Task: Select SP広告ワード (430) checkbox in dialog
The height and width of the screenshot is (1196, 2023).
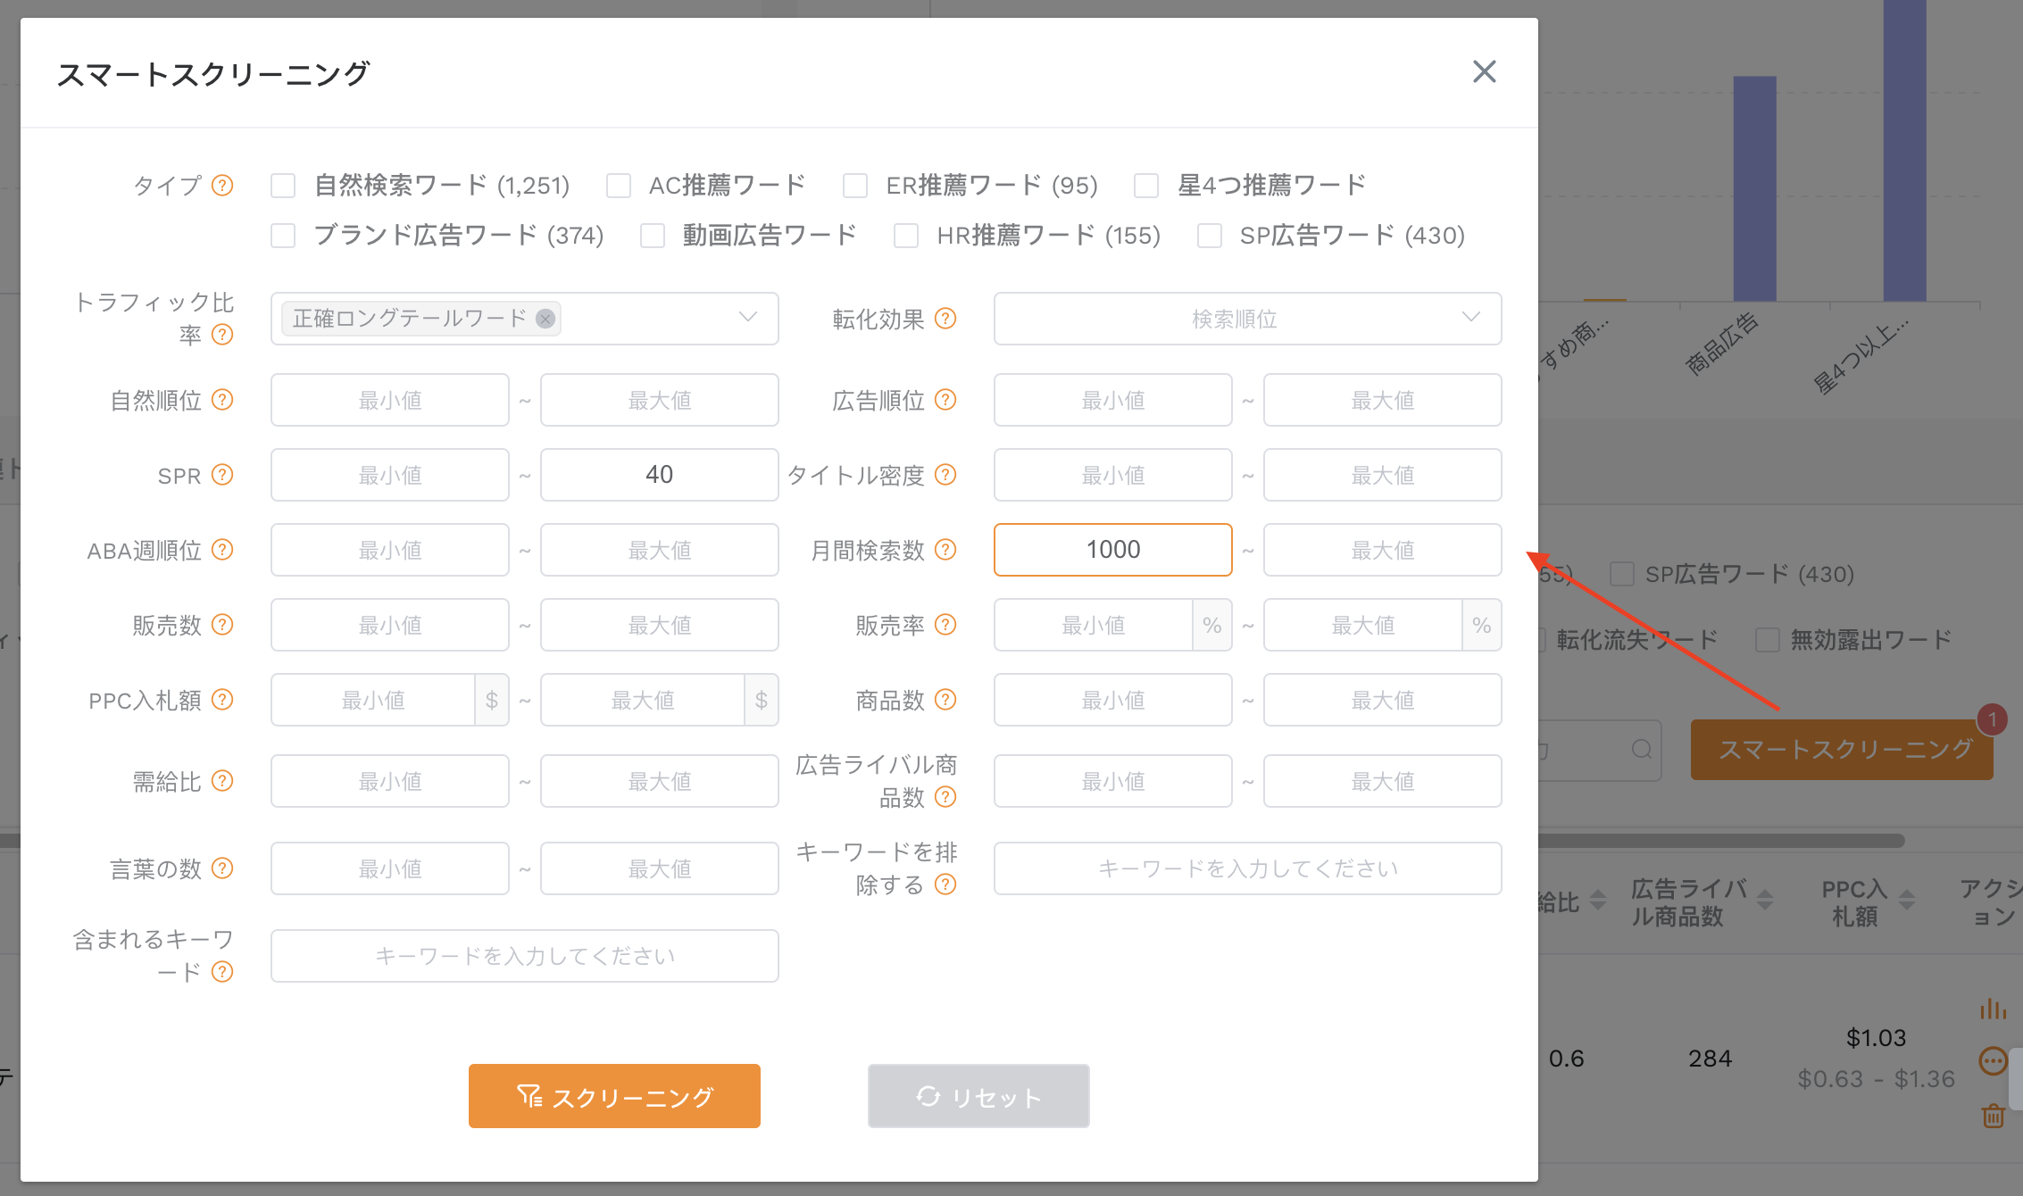Action: tap(1210, 236)
